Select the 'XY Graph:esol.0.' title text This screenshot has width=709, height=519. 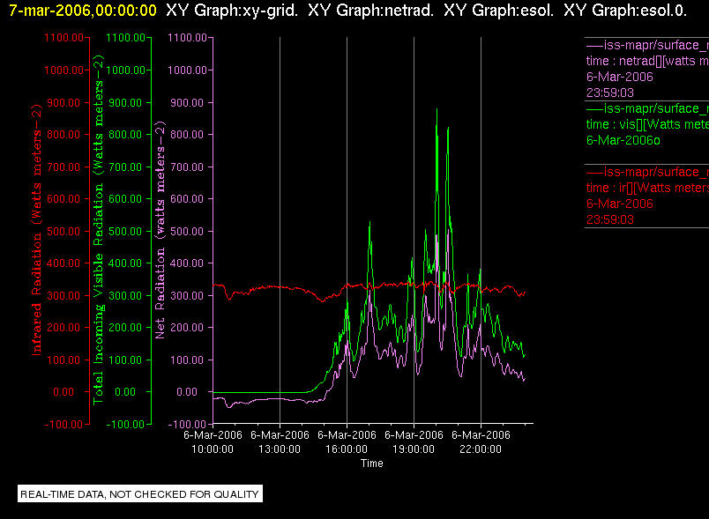[x=625, y=11]
